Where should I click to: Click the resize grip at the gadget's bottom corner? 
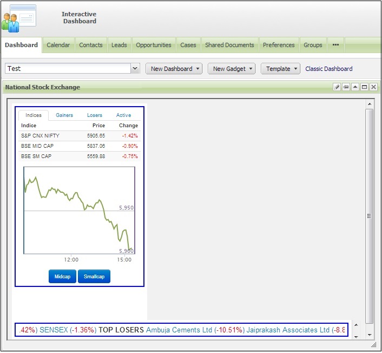(x=374, y=344)
